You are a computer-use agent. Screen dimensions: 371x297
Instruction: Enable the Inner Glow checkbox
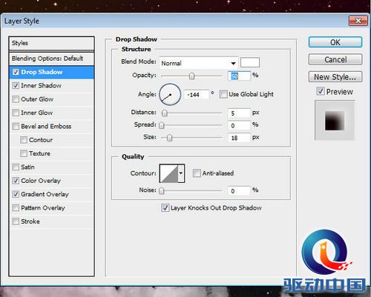click(x=16, y=113)
